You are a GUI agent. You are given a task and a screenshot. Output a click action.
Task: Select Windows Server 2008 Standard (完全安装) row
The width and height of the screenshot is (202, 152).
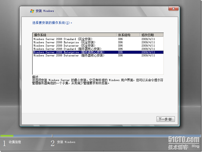tap(98, 39)
